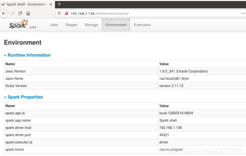
Task: Collapse the Runtime Information section
Action: click(x=5, y=55)
